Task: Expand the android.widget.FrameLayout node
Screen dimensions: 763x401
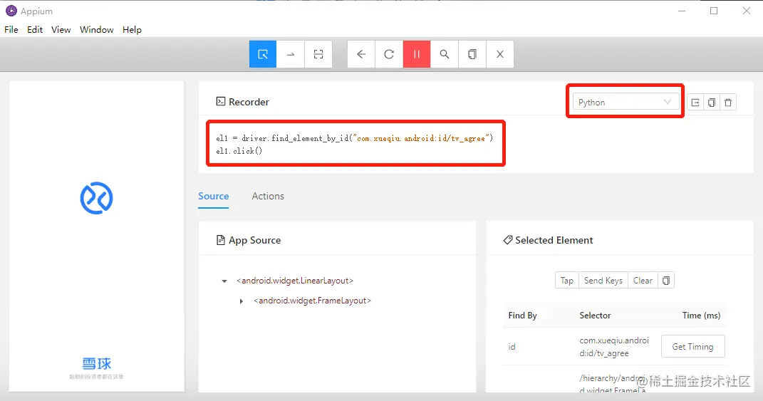Action: click(x=242, y=301)
